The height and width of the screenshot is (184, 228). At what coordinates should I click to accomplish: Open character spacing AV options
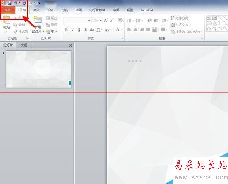pos(99,30)
